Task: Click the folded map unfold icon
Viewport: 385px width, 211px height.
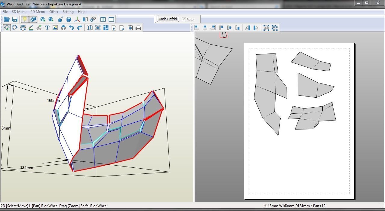Action: click(90, 28)
